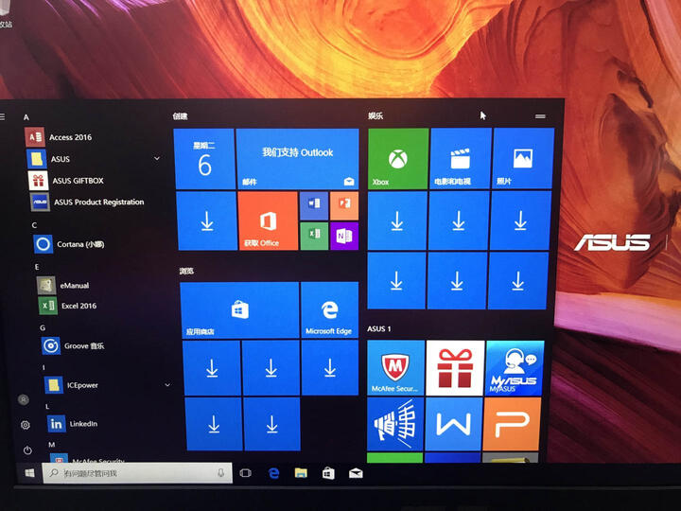Screen dimensions: 681x511
Task: Open the Get Office orange tile
Action: coord(268,220)
